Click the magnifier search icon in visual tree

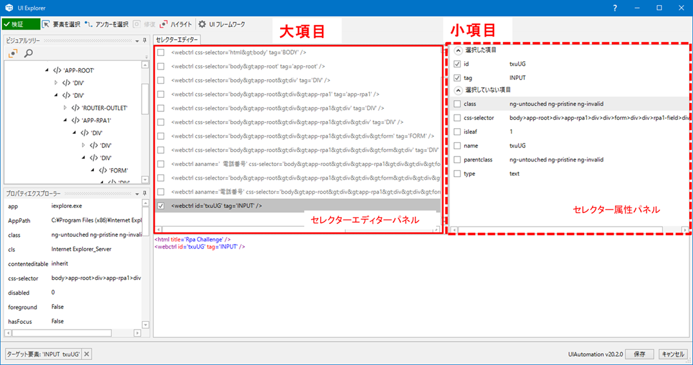click(28, 53)
